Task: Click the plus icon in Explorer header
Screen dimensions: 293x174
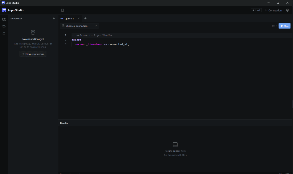Action: [x=54, y=19]
